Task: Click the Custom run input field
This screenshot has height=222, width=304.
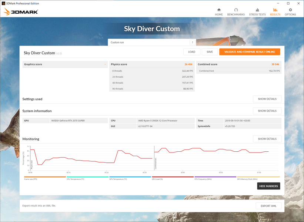Action: [149, 42]
